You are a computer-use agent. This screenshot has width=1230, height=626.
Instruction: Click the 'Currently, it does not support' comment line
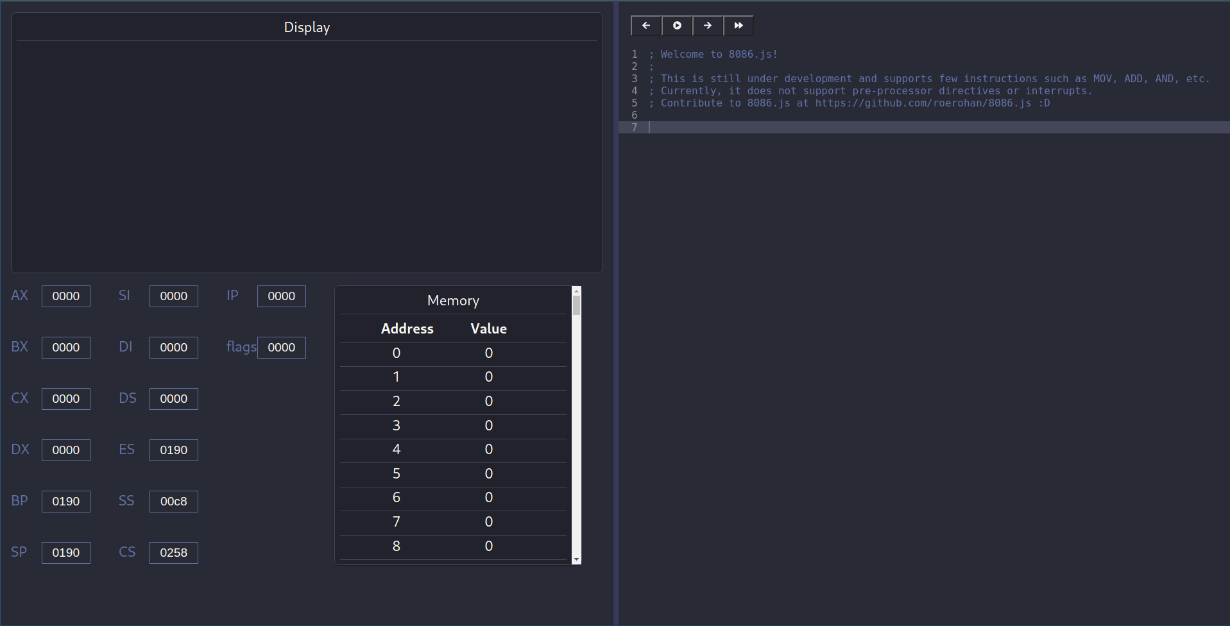[871, 91]
